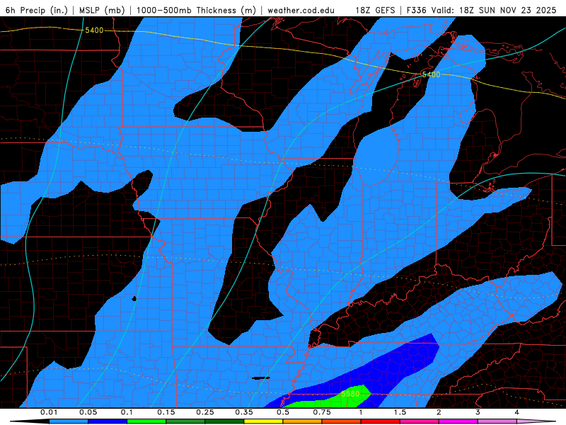Click the '5400' contour label near Lake Michigan
The width and height of the screenshot is (566, 425).
click(431, 74)
